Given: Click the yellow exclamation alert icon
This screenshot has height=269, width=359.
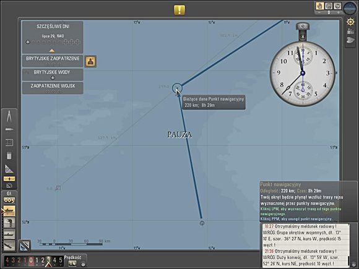Looking at the screenshot, I should click(x=179, y=10).
